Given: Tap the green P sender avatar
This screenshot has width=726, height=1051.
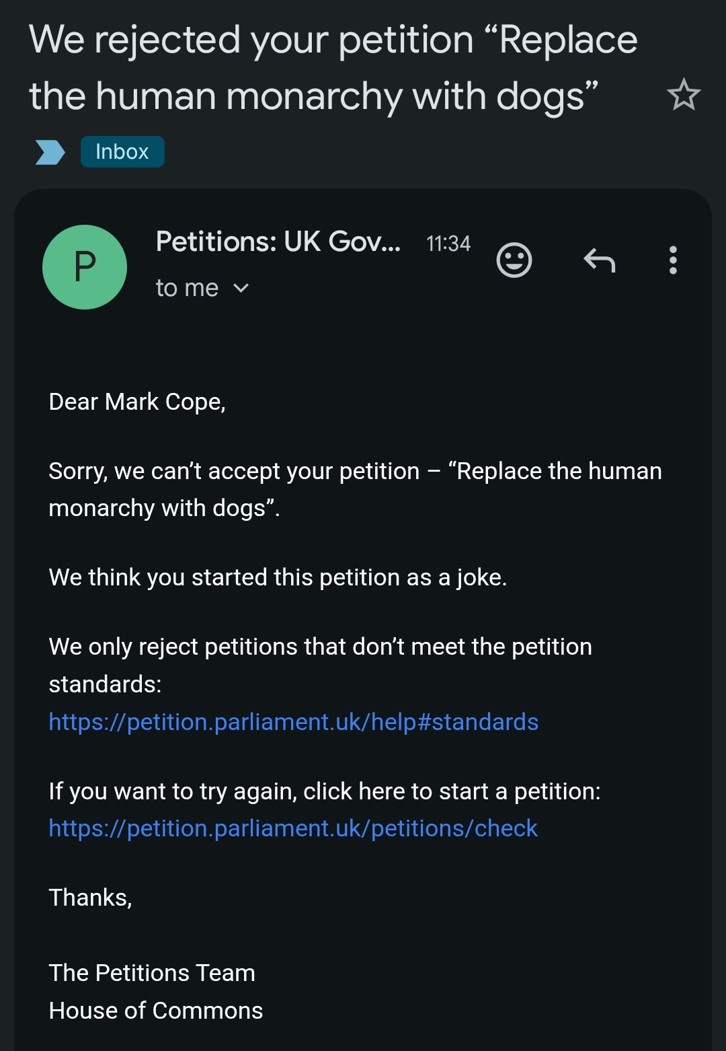Looking at the screenshot, I should (x=85, y=267).
